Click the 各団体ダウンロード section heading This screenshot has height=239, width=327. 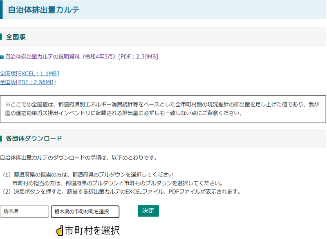coord(34,138)
